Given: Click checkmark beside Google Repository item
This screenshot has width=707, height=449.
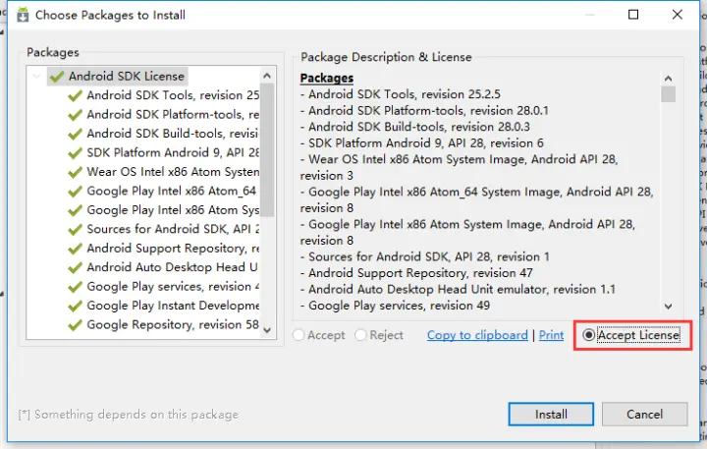Looking at the screenshot, I should tap(75, 325).
